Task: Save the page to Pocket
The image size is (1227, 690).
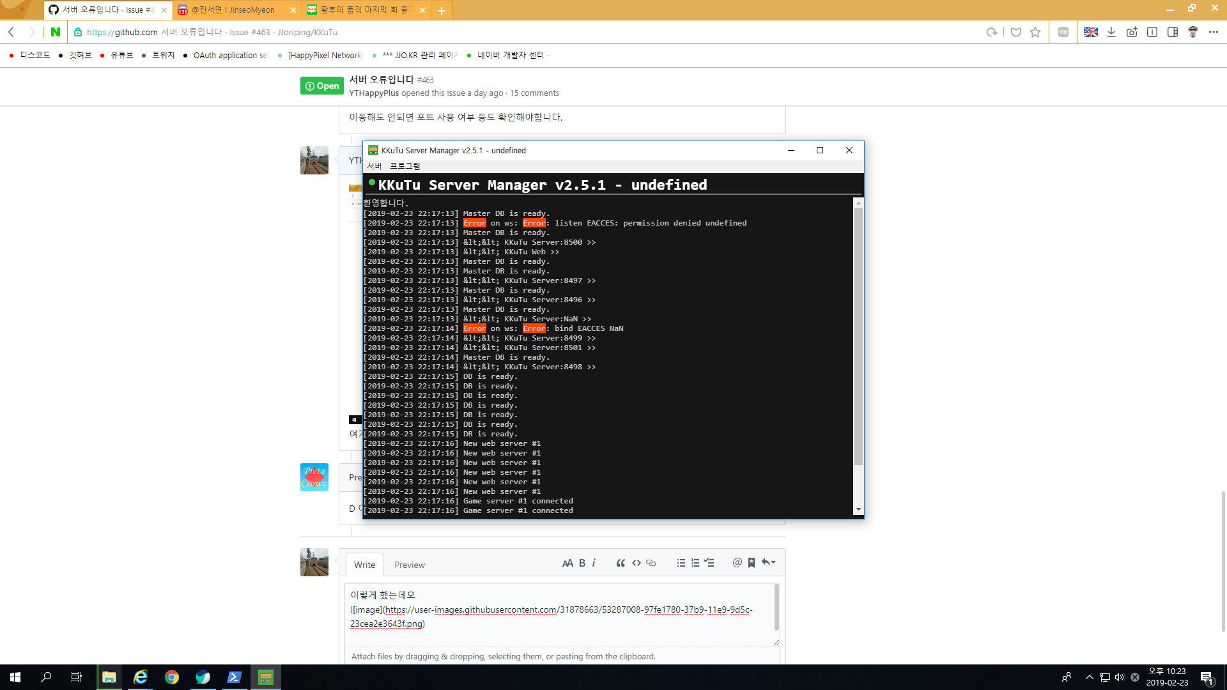Action: pos(1016,32)
